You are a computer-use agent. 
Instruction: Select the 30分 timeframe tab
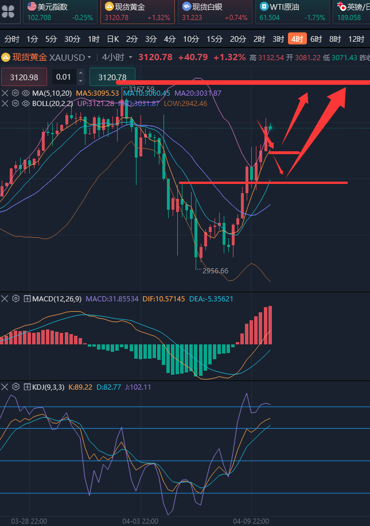click(x=72, y=39)
